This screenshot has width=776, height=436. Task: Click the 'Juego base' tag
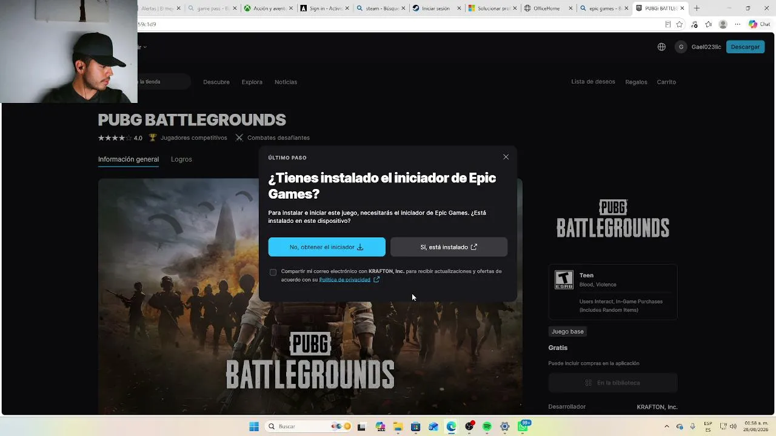pyautogui.click(x=567, y=331)
